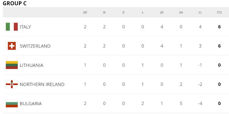229x114 pixels.
Task: Click the MP column header
Action: click(85, 12)
